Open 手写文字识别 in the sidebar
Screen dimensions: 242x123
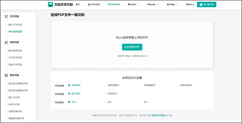click(15, 58)
